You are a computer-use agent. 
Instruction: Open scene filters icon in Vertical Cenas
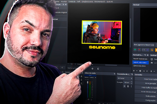(x=140, y=71)
